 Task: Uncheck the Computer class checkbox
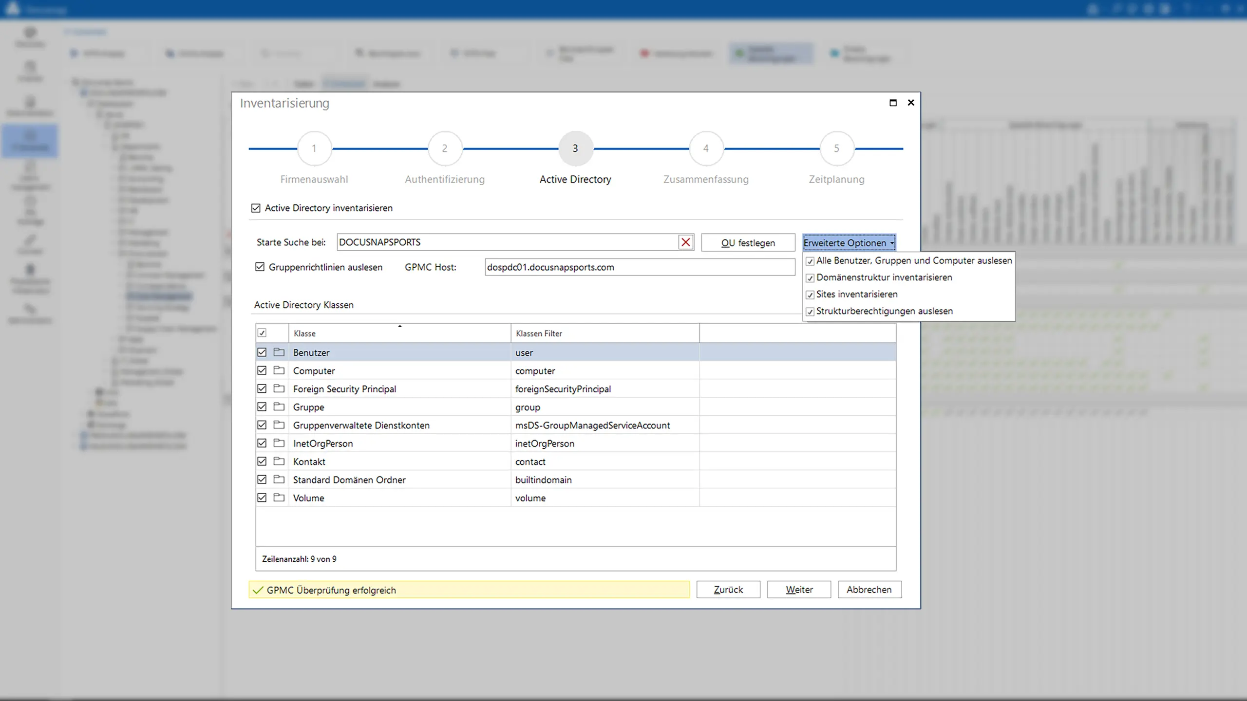coord(262,370)
